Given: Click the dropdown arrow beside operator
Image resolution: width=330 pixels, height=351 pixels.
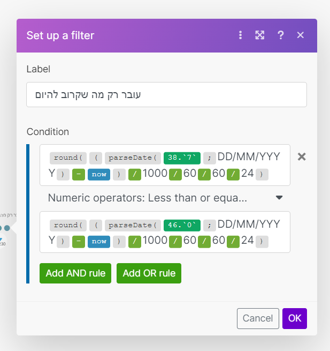Looking at the screenshot, I should (279, 198).
